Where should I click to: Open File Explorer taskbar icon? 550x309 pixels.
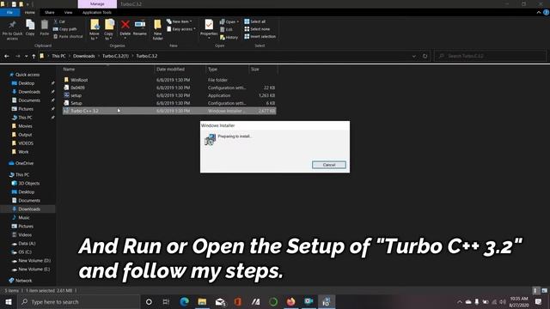202,301
